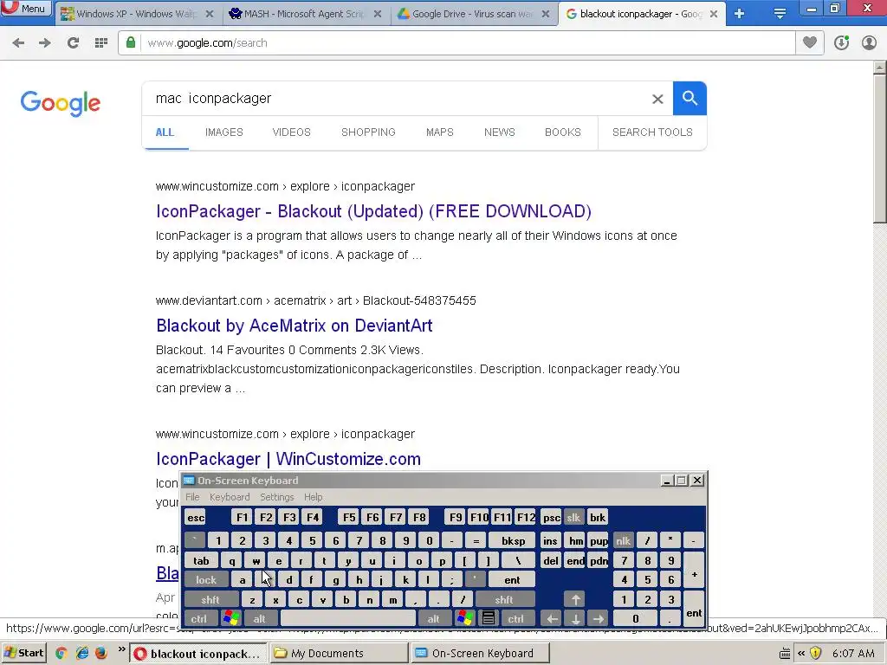Toggle the right ctrl key

click(515, 618)
